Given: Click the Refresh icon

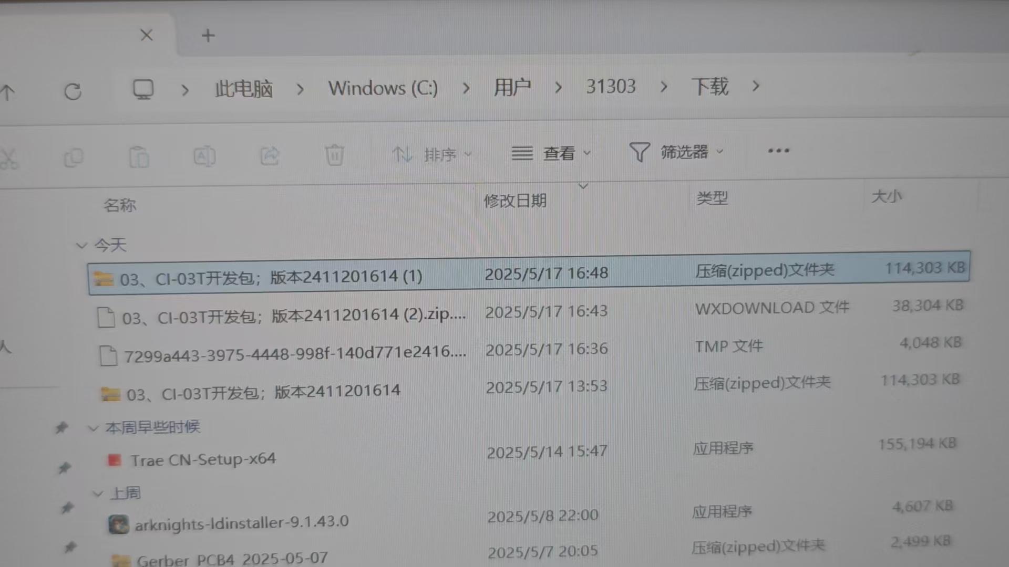Looking at the screenshot, I should [x=73, y=91].
